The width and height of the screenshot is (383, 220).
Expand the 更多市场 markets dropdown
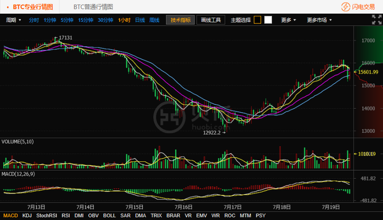319,20
